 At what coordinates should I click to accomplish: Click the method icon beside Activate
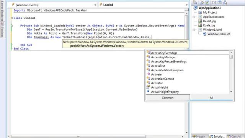(149, 74)
